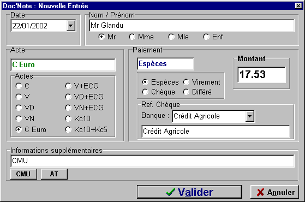Click the cheque reference text field
The image size is (305, 202).
click(x=216, y=132)
